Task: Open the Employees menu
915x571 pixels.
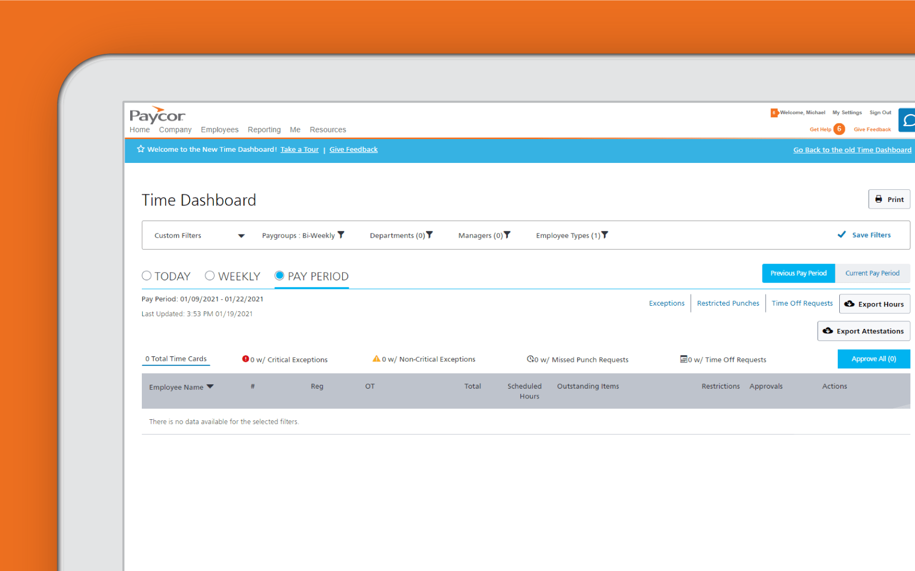Action: [220, 129]
